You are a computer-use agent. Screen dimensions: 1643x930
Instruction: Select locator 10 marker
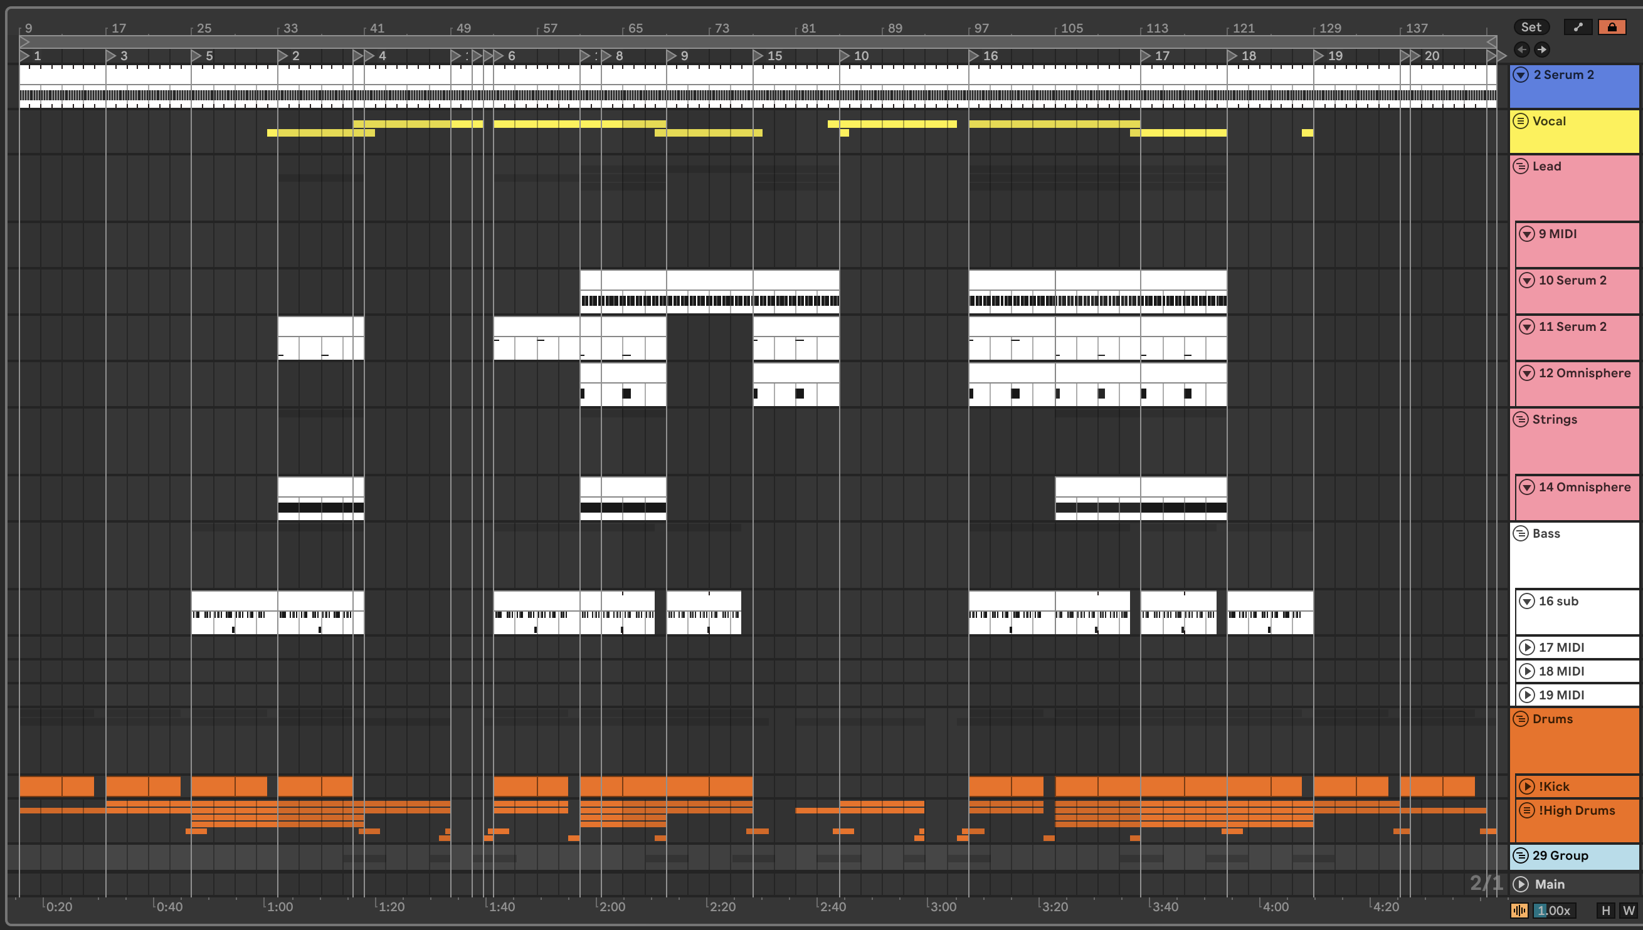pos(845,56)
